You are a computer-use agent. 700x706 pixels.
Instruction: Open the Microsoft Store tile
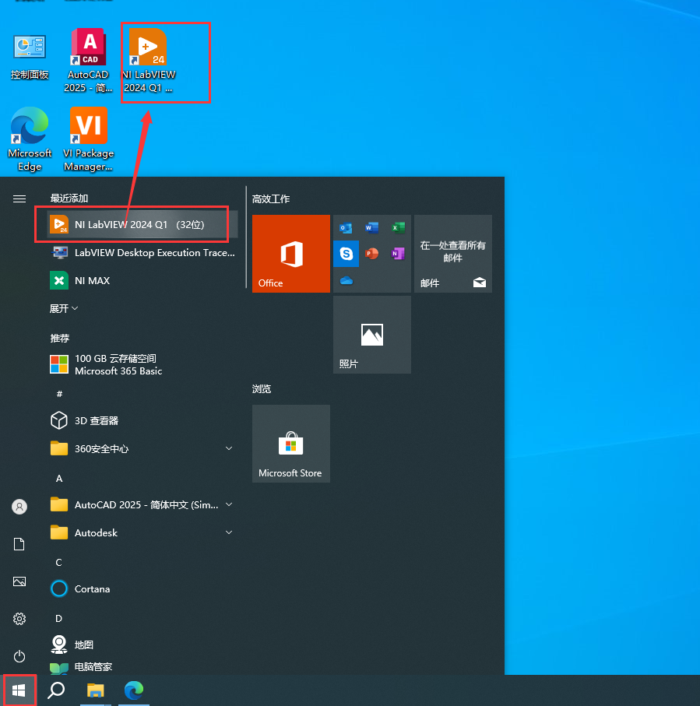(x=290, y=444)
